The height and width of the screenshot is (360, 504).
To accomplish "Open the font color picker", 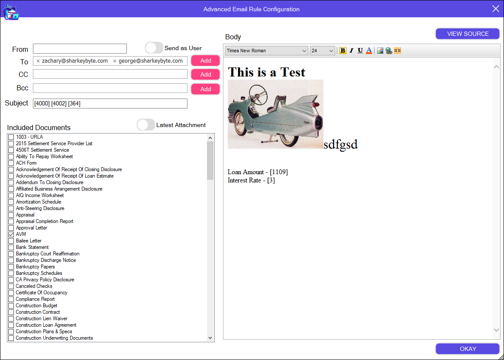I will [x=369, y=51].
